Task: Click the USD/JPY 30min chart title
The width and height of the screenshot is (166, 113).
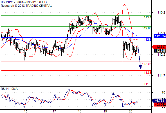Action: coord(24,2)
